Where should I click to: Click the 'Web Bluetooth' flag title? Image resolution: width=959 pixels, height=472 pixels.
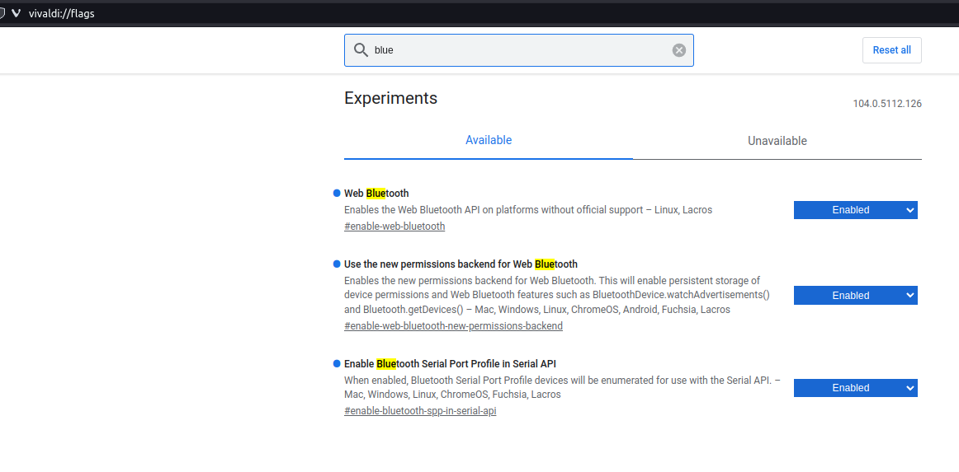(376, 194)
